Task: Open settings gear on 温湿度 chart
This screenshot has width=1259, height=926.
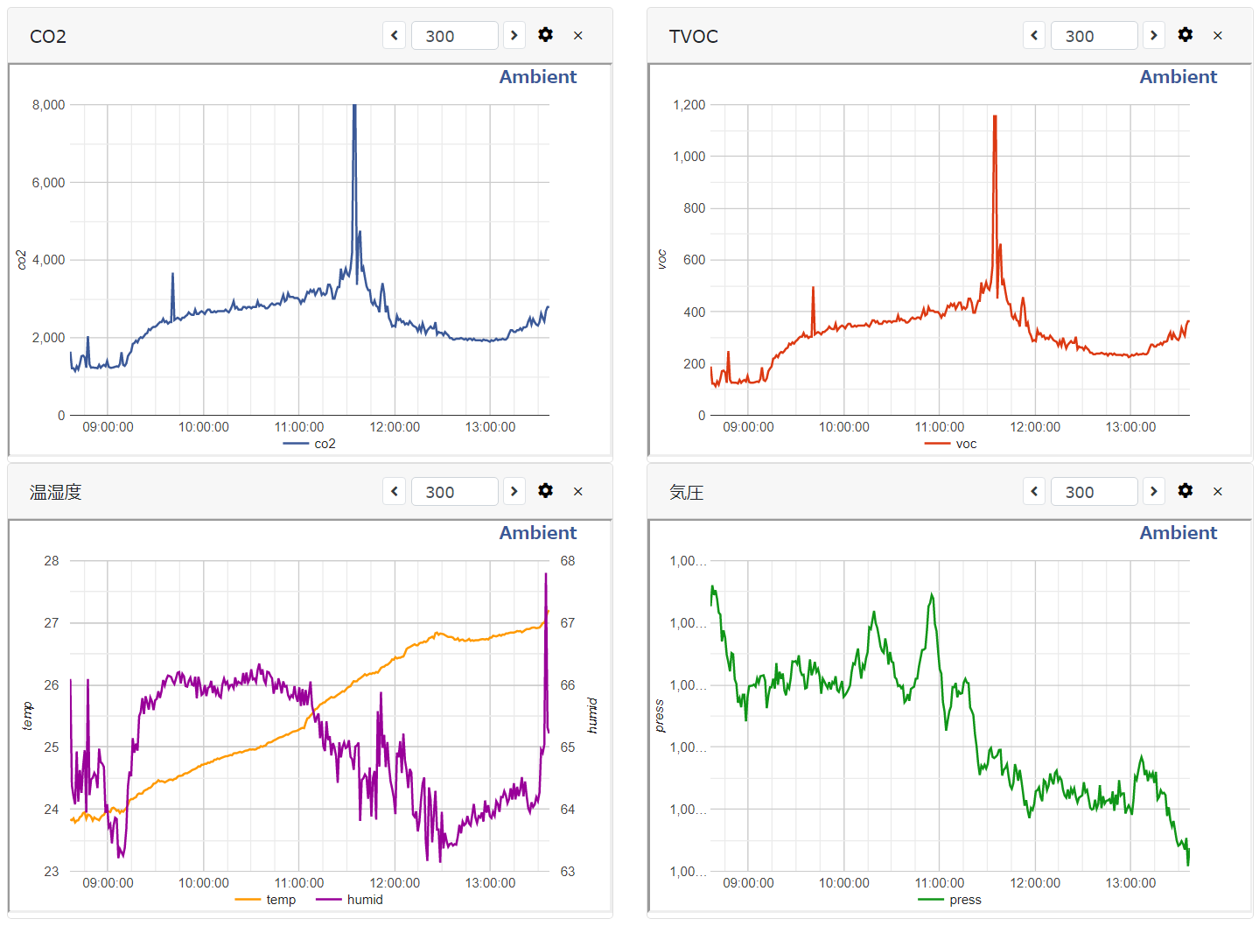Action: click(x=545, y=491)
